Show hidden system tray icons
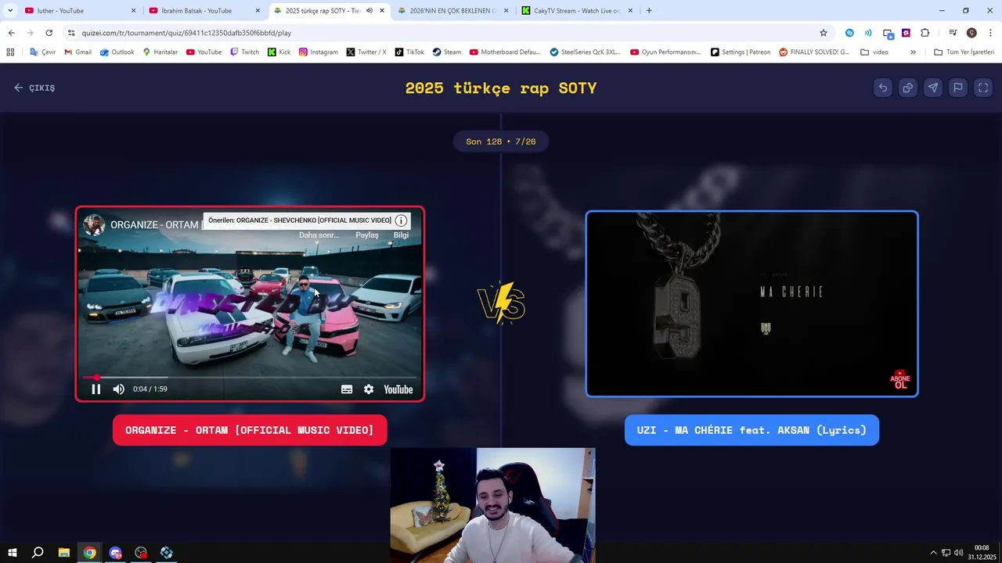 pos(933,553)
